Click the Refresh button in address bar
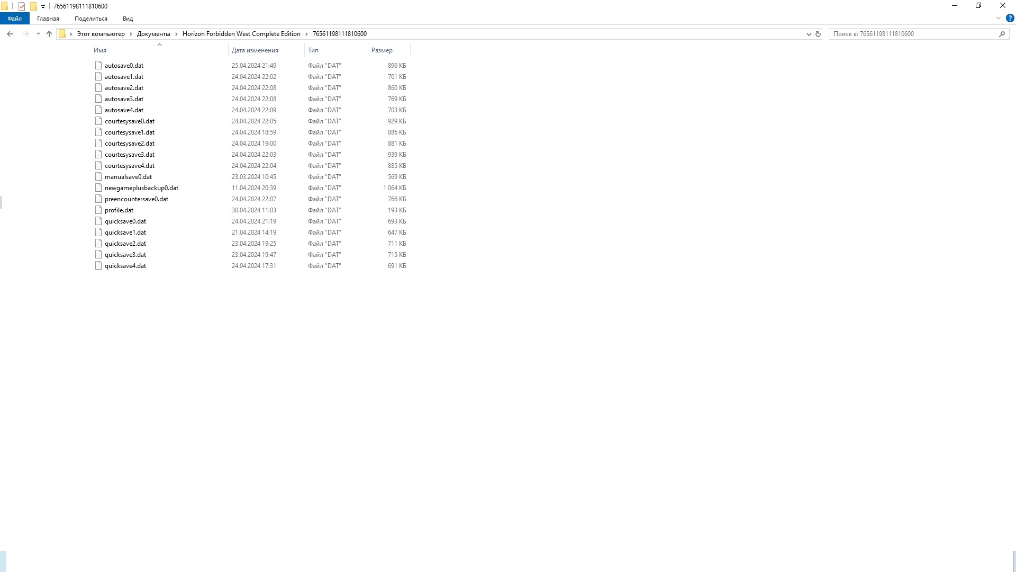This screenshot has height=572, width=1016. 818,34
